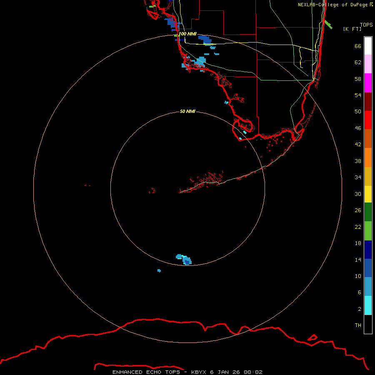Click the "14" scale label
The width and height of the screenshot is (375, 375).
click(358, 260)
